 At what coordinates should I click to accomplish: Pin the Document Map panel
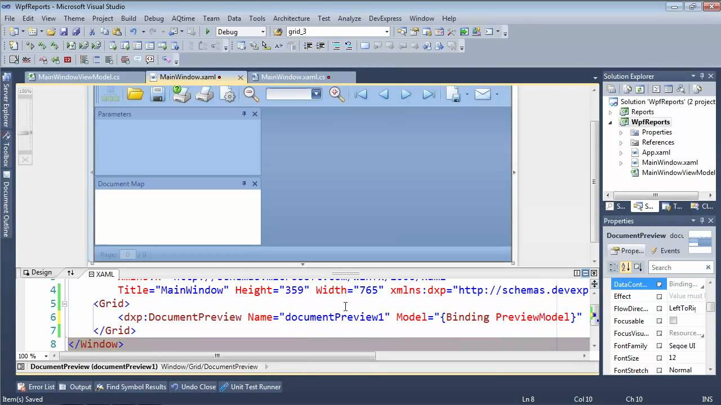[x=244, y=183]
